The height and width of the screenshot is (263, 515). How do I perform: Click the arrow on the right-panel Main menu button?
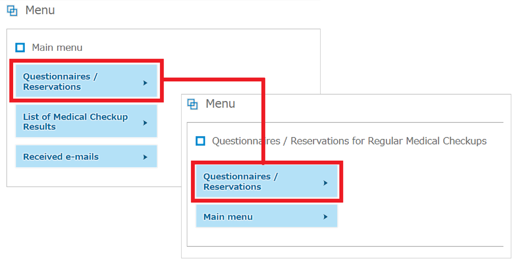point(325,217)
